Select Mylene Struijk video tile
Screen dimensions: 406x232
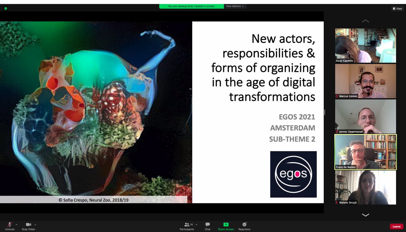(365, 187)
